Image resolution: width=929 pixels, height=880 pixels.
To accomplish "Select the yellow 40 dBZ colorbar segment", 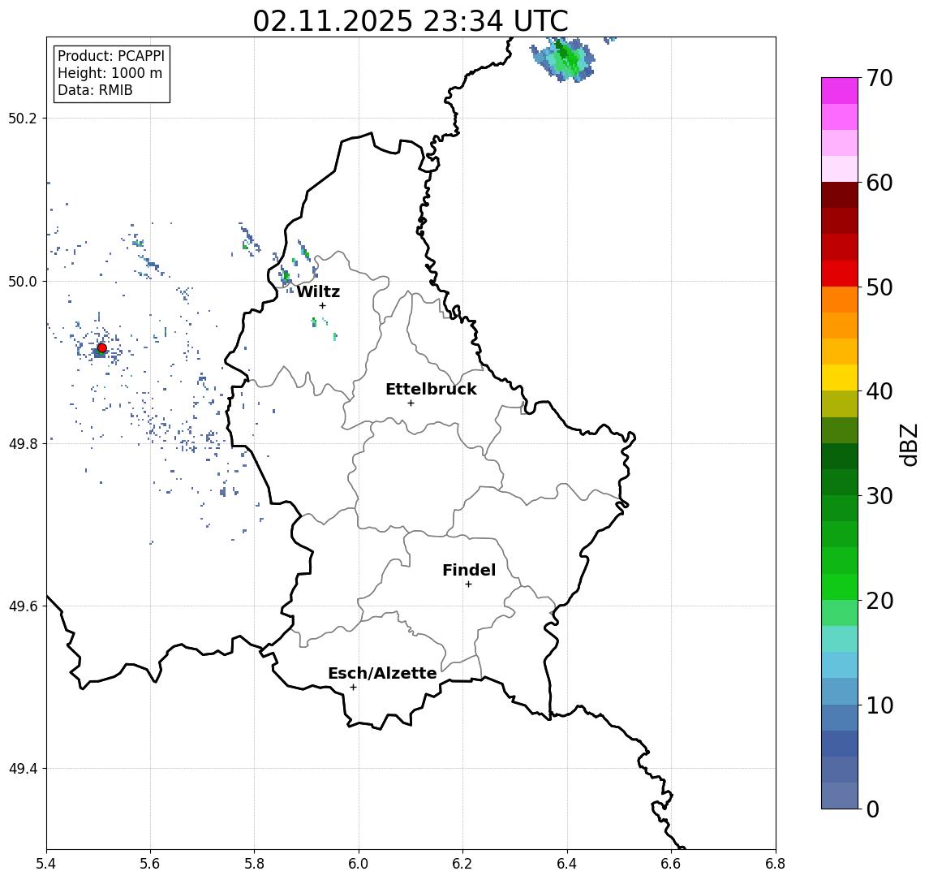I will [x=840, y=377].
